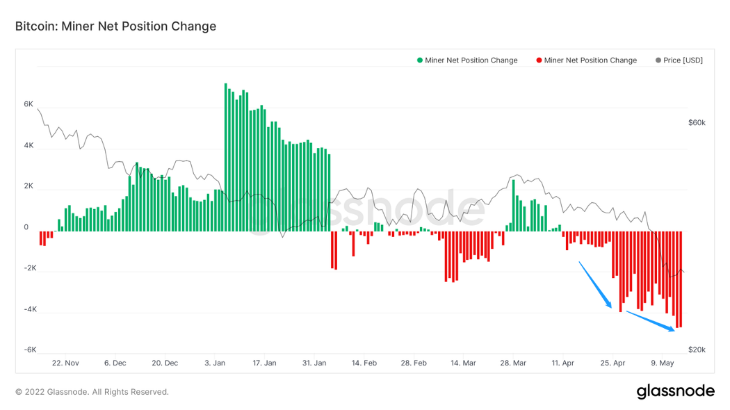Click the tip of the lower blue arrow near 9. May
This screenshot has height=410, width=730.
[672, 330]
